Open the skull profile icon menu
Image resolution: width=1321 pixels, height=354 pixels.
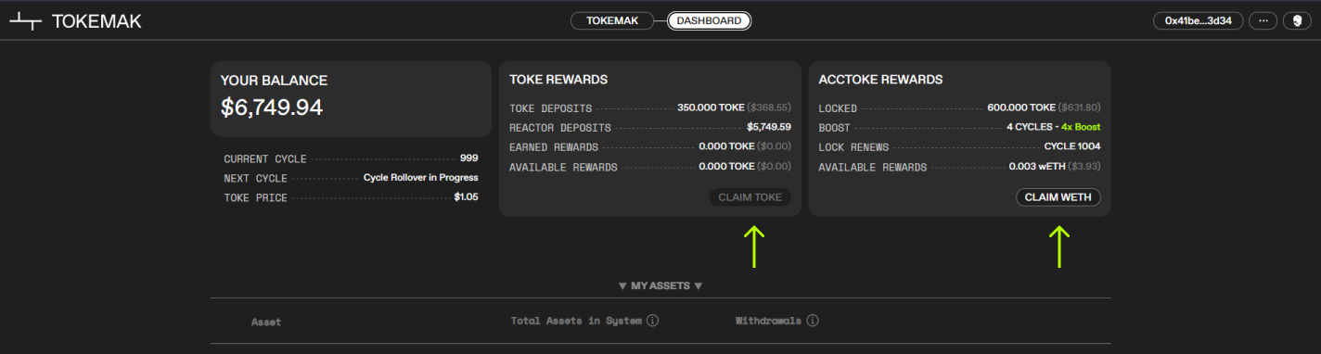pyautogui.click(x=1297, y=20)
